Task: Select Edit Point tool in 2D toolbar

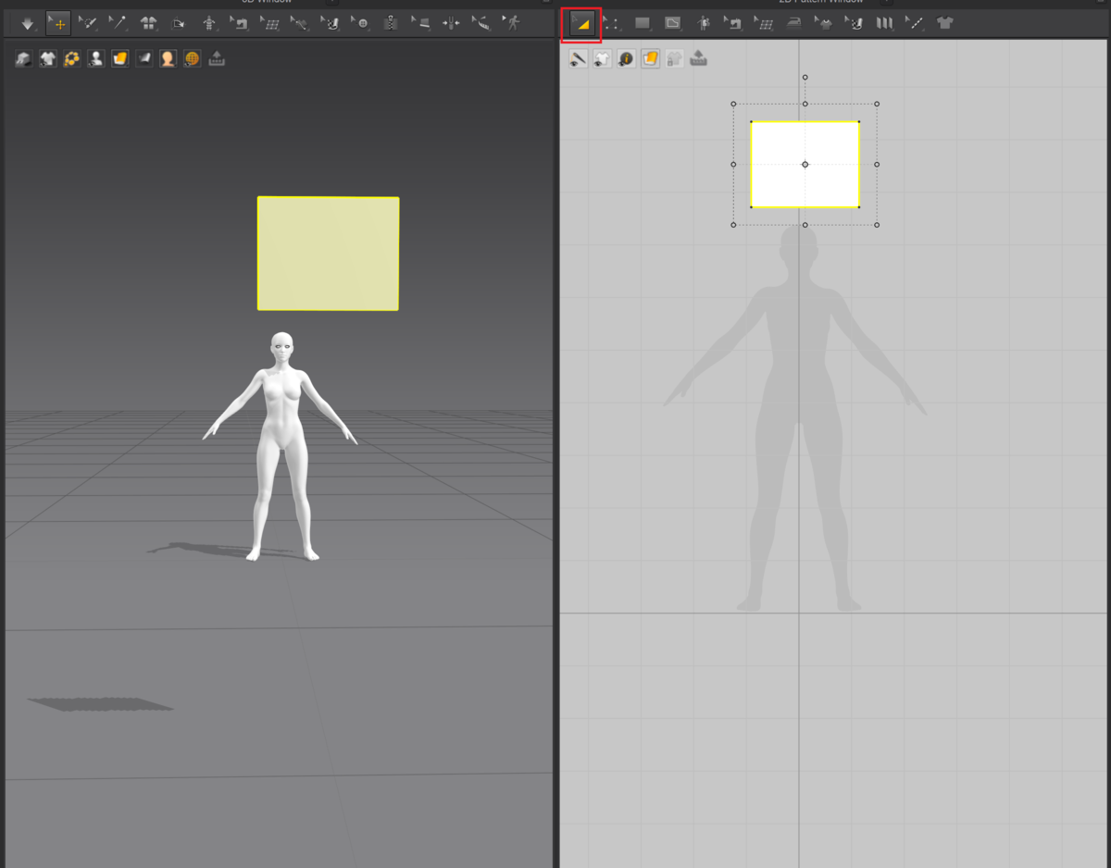Action: 612,24
